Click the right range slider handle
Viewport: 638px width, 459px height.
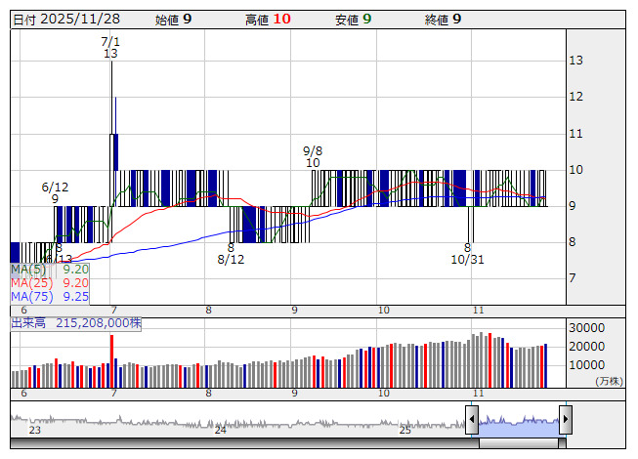565,420
